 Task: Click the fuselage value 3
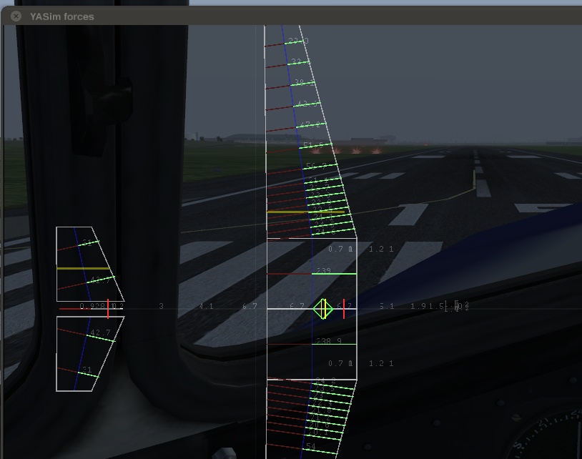tap(161, 306)
